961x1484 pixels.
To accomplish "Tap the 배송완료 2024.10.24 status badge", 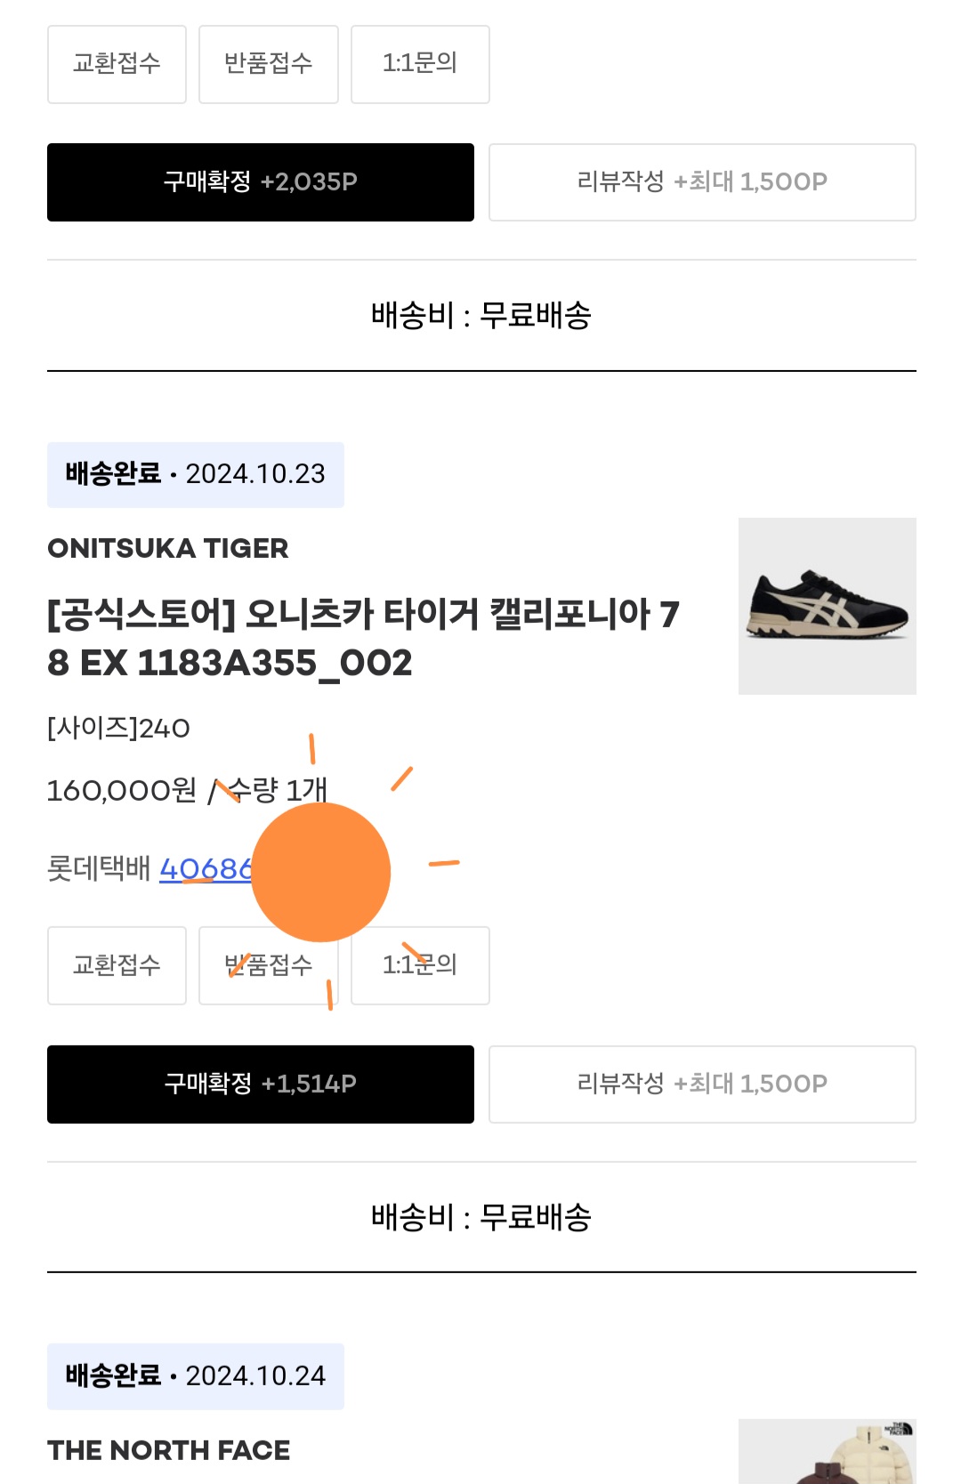I will [x=196, y=1376].
